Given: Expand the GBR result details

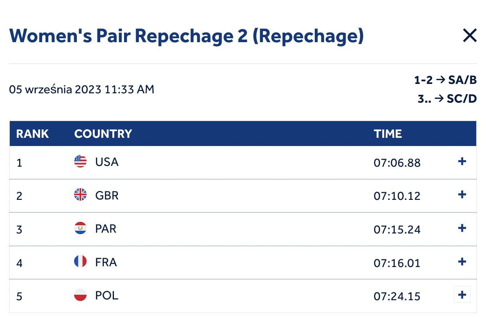Looking at the screenshot, I should coord(462,194).
